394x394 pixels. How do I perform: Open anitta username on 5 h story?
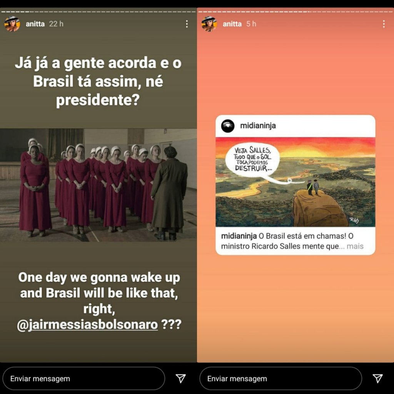[232, 24]
